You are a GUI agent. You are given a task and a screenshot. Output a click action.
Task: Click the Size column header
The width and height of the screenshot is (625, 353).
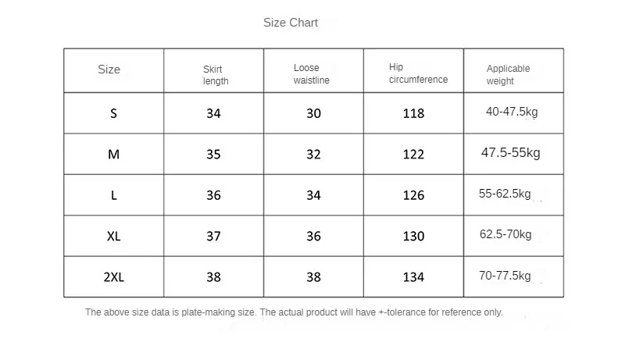[109, 70]
